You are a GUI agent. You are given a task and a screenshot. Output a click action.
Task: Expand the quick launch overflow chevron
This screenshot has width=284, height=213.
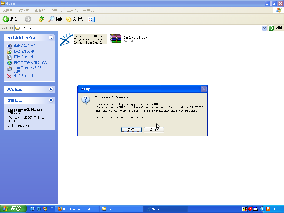coord(52,207)
